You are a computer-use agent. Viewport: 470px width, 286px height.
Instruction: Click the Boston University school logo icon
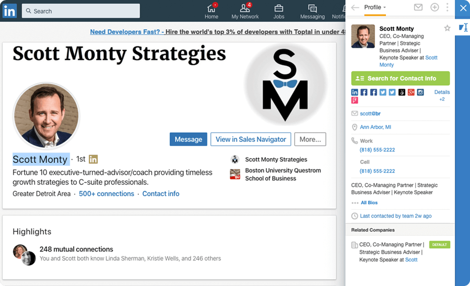[235, 174]
